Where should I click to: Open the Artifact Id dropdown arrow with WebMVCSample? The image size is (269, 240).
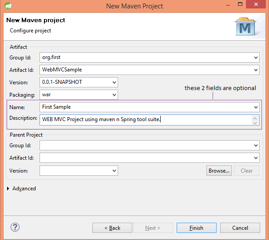pos(256,70)
